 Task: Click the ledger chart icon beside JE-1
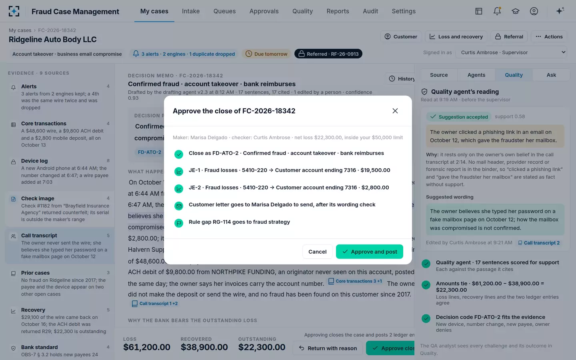tap(179, 171)
